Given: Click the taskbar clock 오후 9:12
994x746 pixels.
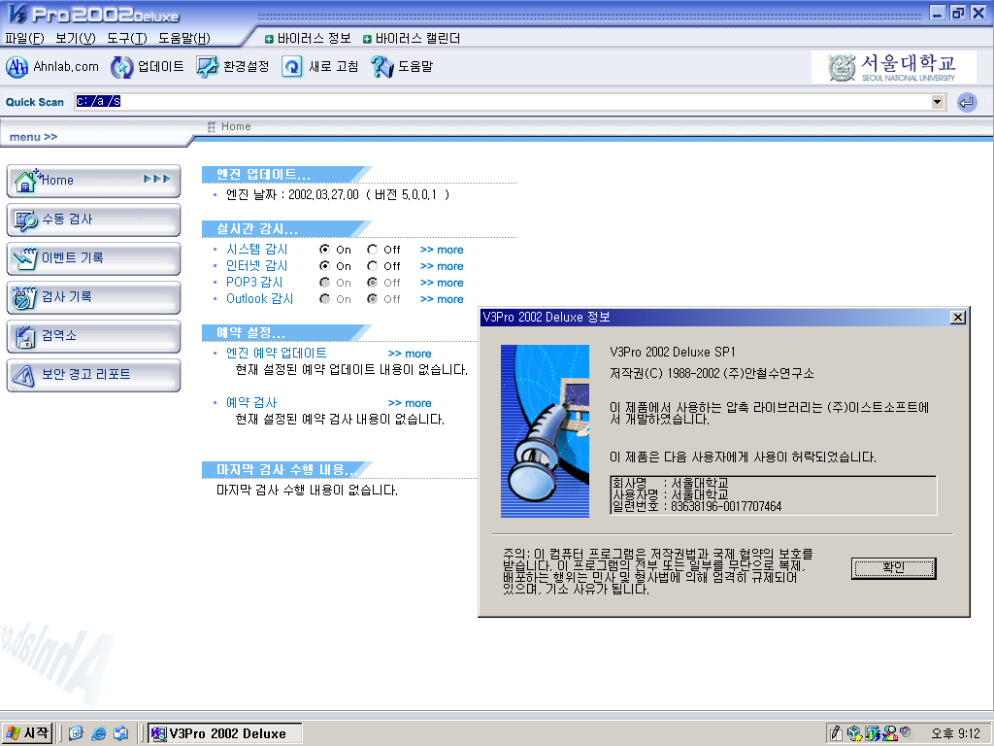Looking at the screenshot, I should (x=955, y=733).
